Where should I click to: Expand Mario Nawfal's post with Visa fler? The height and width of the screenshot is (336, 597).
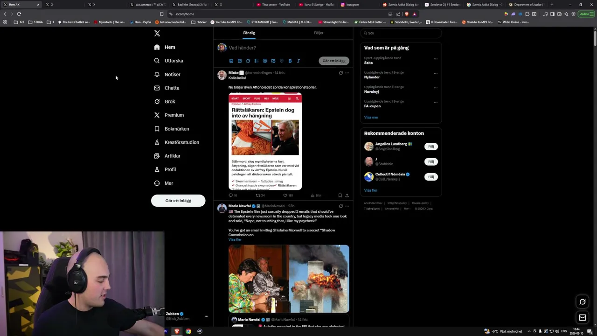click(x=235, y=239)
